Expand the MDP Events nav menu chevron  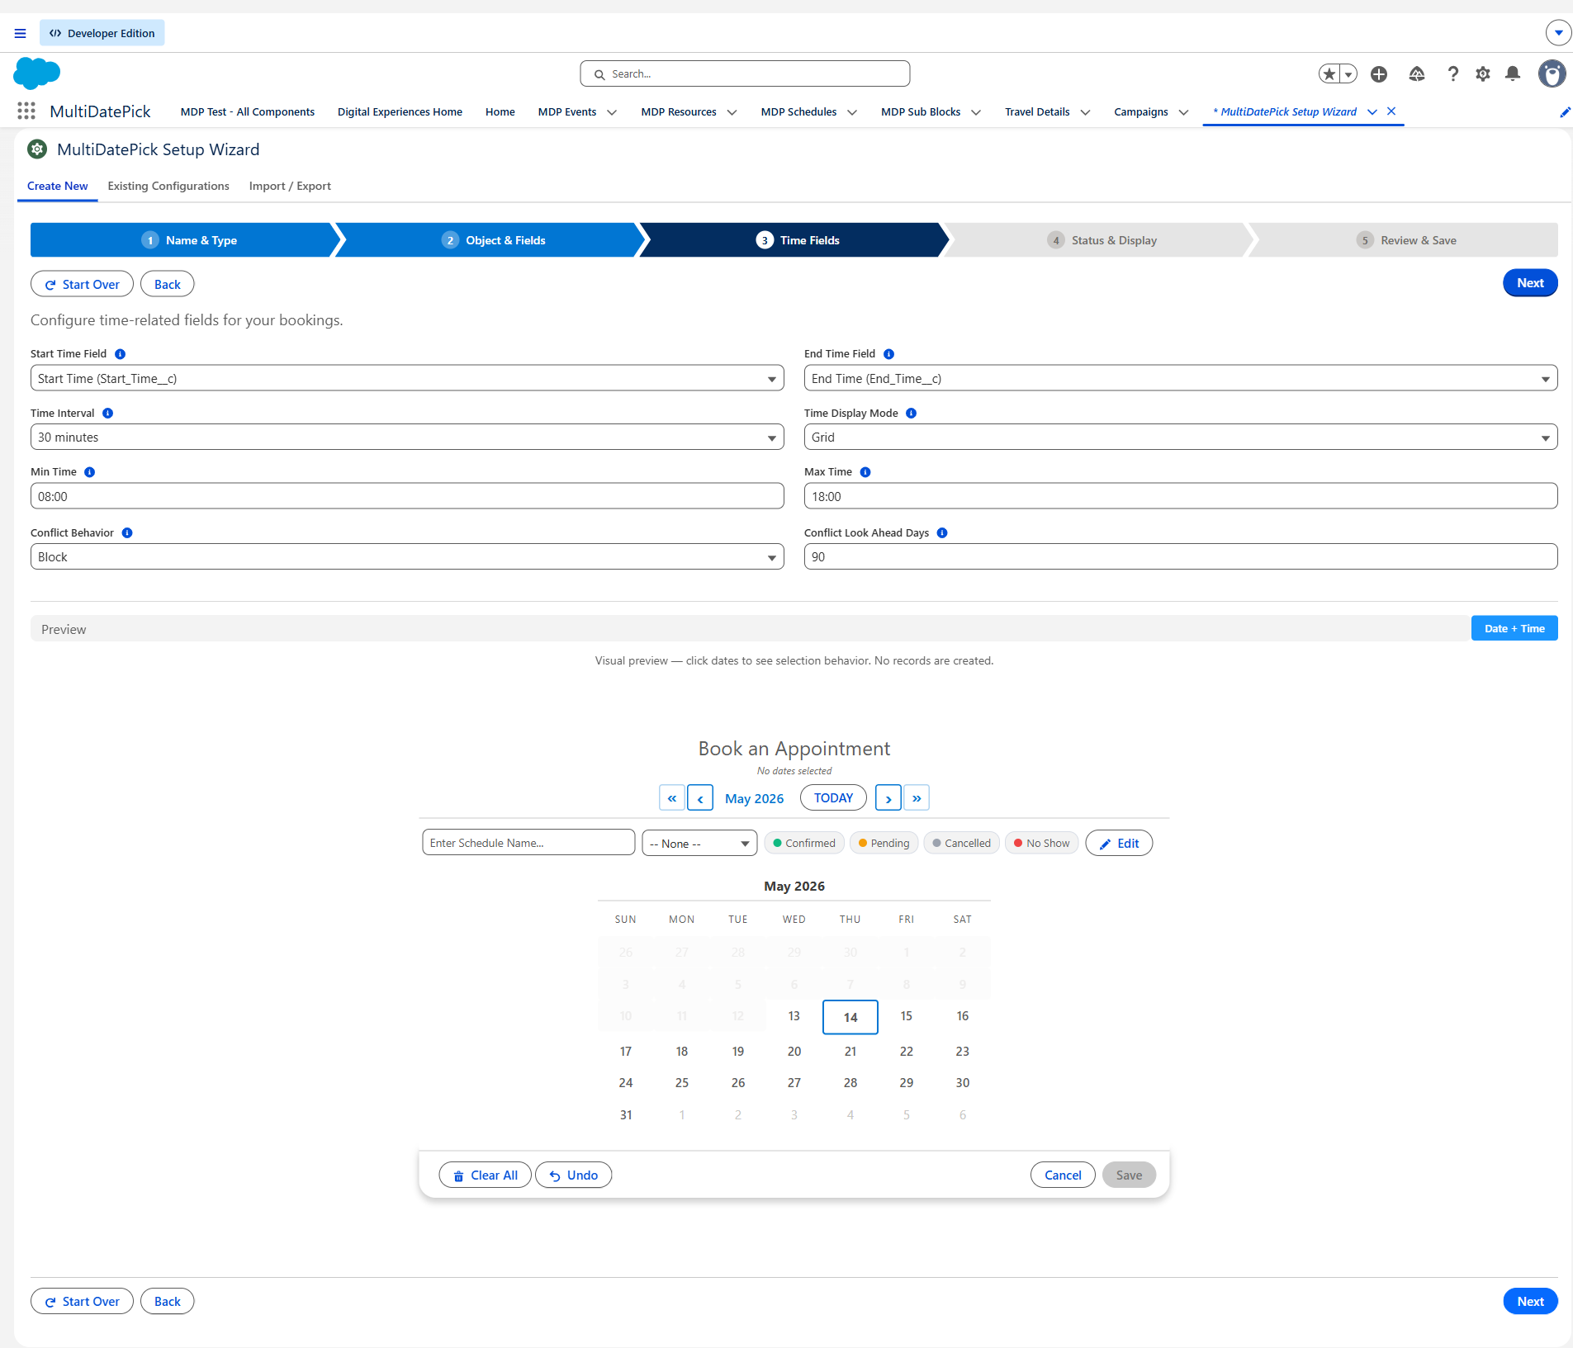pyautogui.click(x=612, y=112)
